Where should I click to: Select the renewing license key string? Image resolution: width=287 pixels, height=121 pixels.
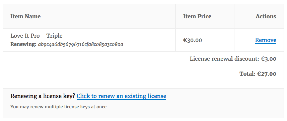(80, 44)
